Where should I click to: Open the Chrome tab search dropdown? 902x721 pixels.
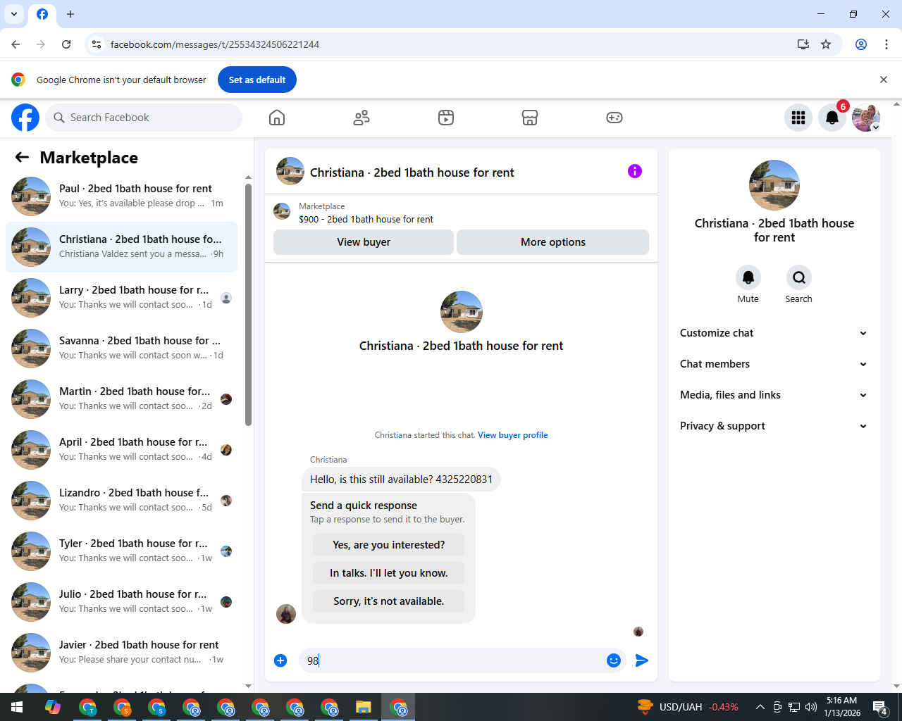click(x=14, y=14)
